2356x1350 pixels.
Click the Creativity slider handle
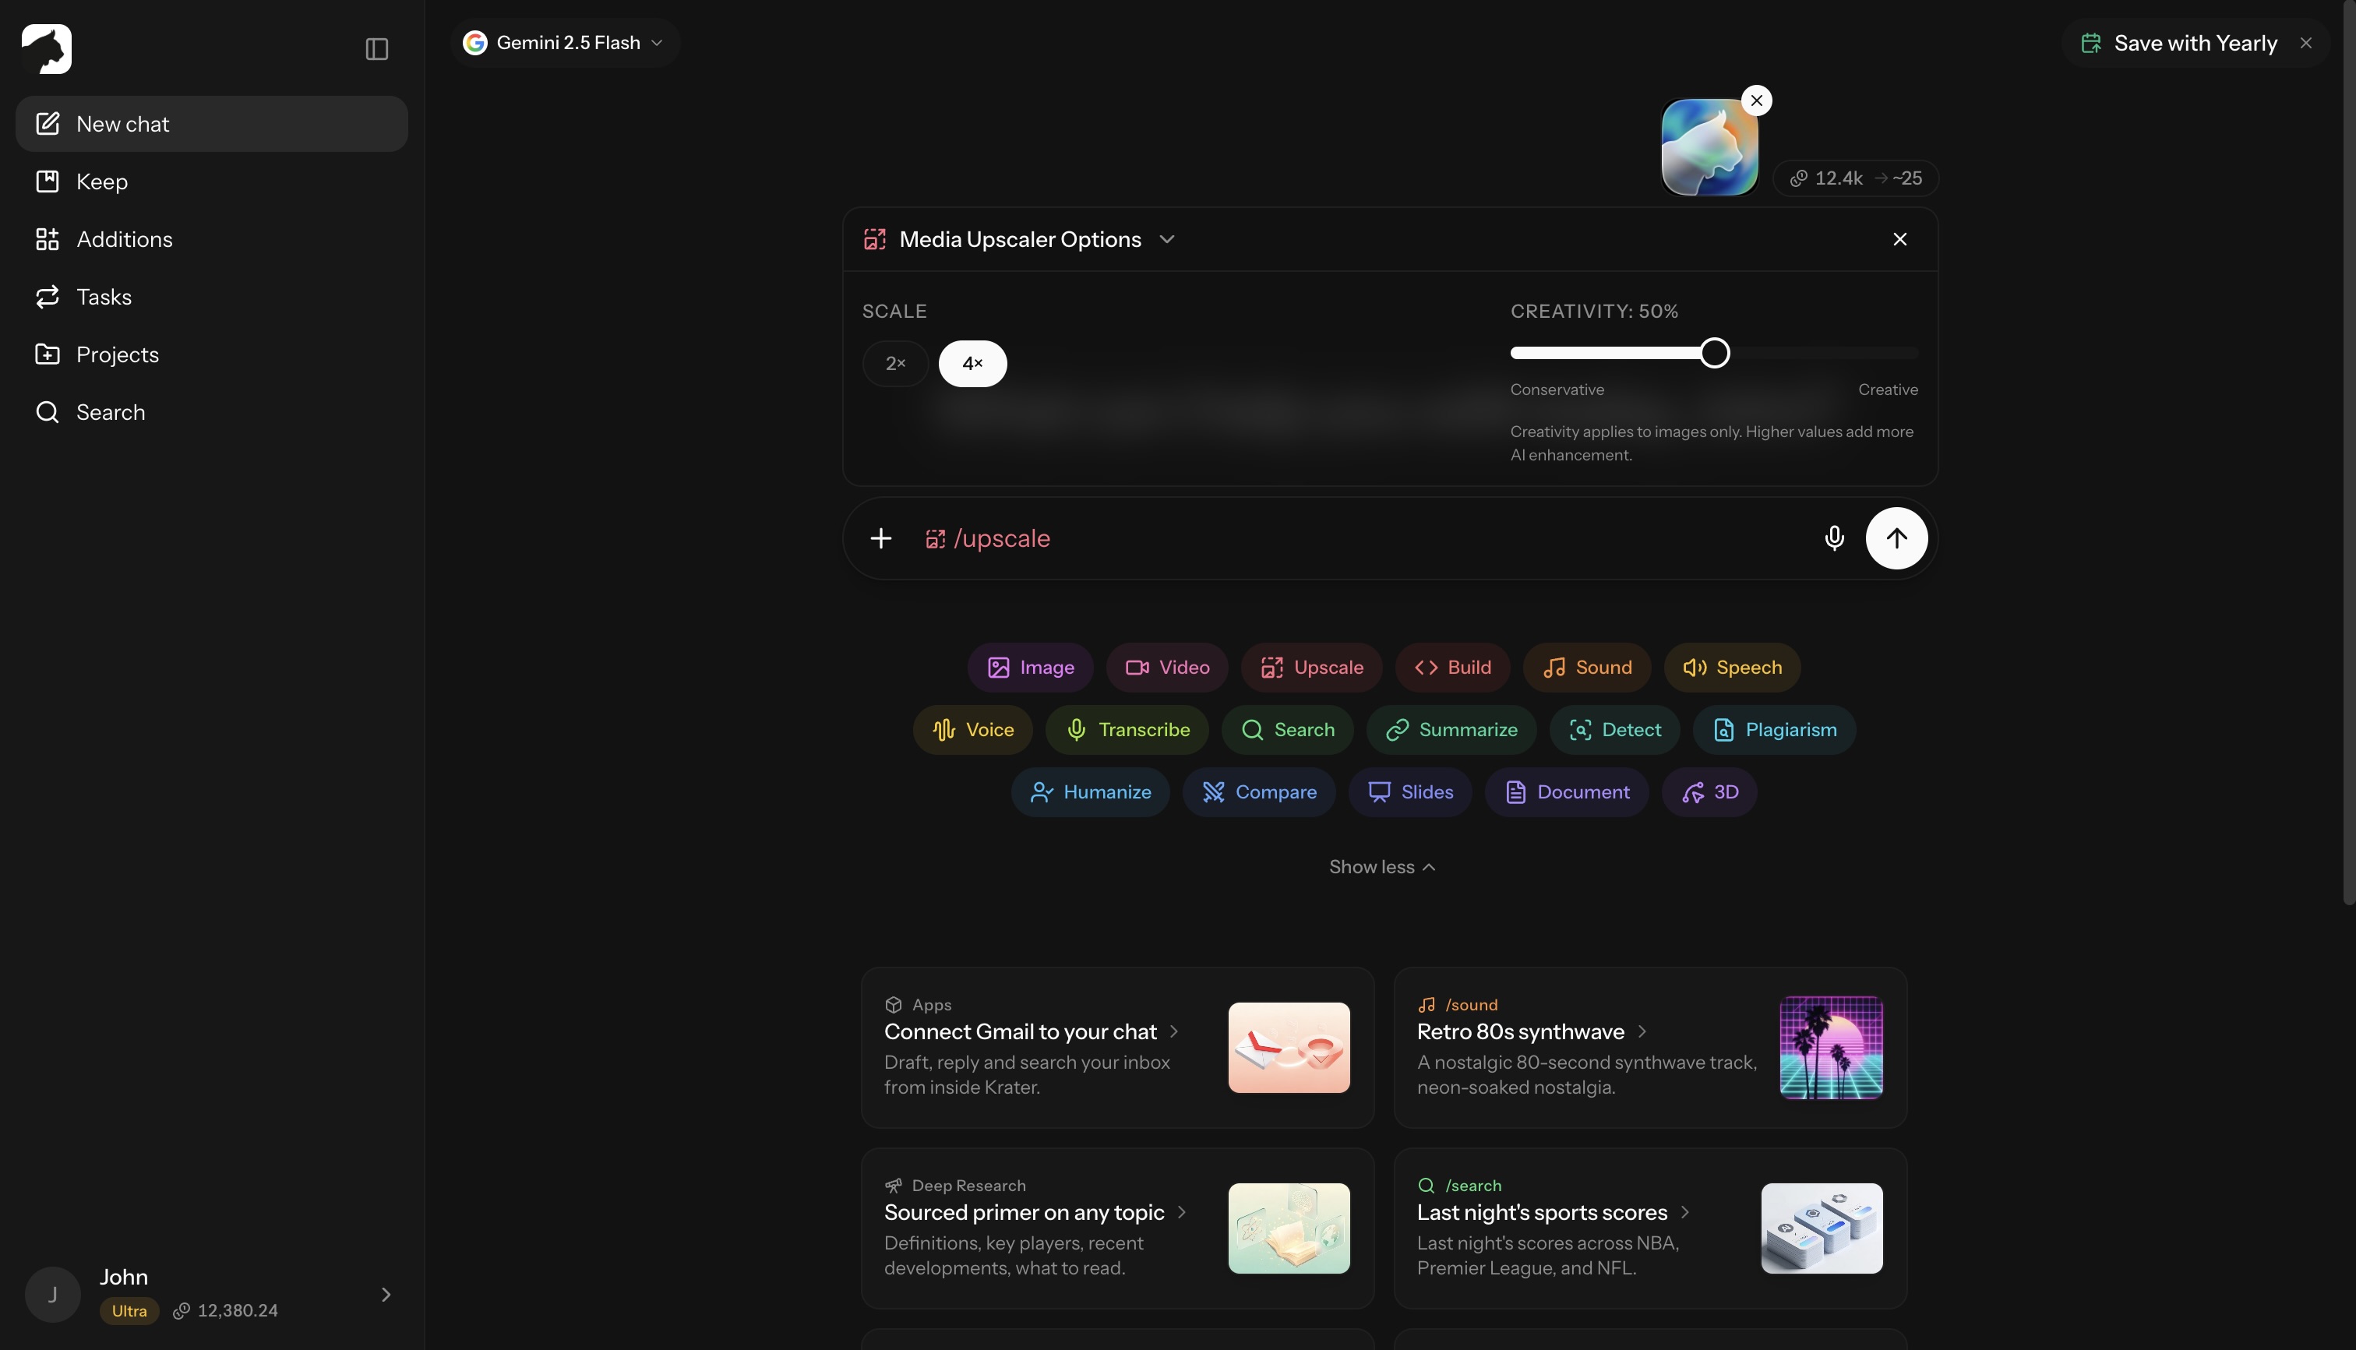[x=1713, y=353]
